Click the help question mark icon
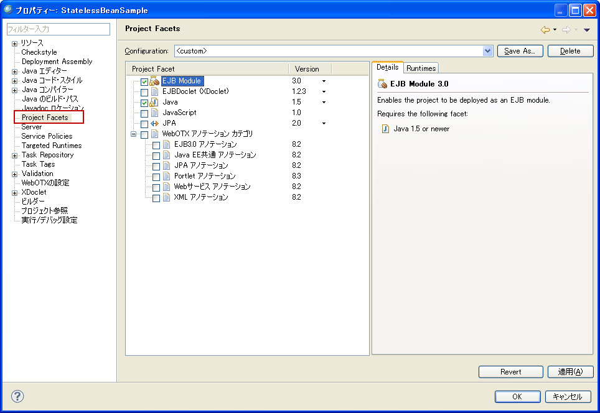The width and height of the screenshot is (600, 413). pyautogui.click(x=17, y=396)
